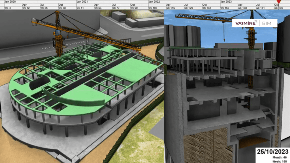Screen dimensions: 290x163
Task: Jump to wk 168 on timeline
Action: (x=243, y=8)
